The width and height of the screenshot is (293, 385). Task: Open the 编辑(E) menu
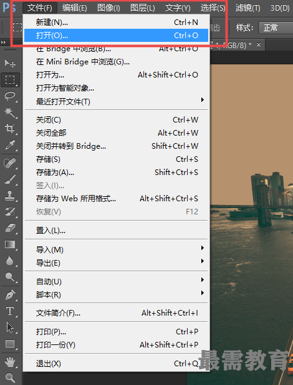tap(74, 8)
